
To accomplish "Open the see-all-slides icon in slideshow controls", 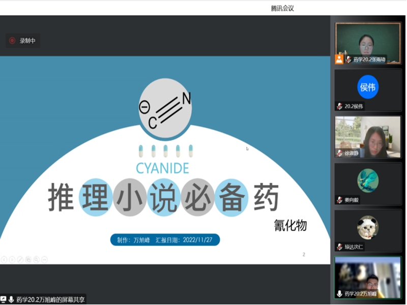I will [x=28, y=259].
